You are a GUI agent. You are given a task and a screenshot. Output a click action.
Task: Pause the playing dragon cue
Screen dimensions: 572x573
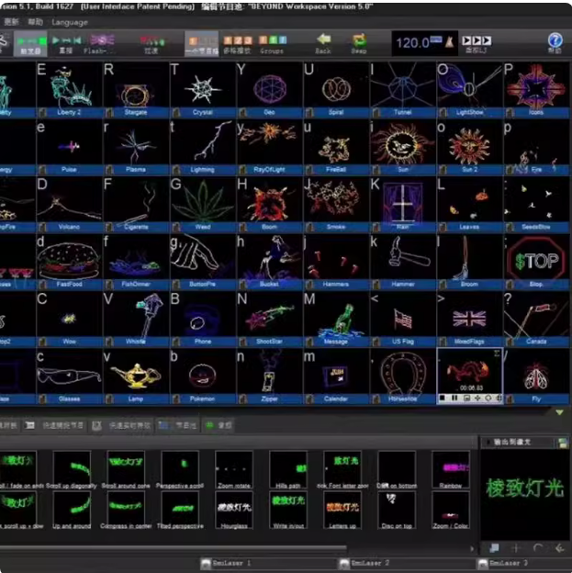454,398
